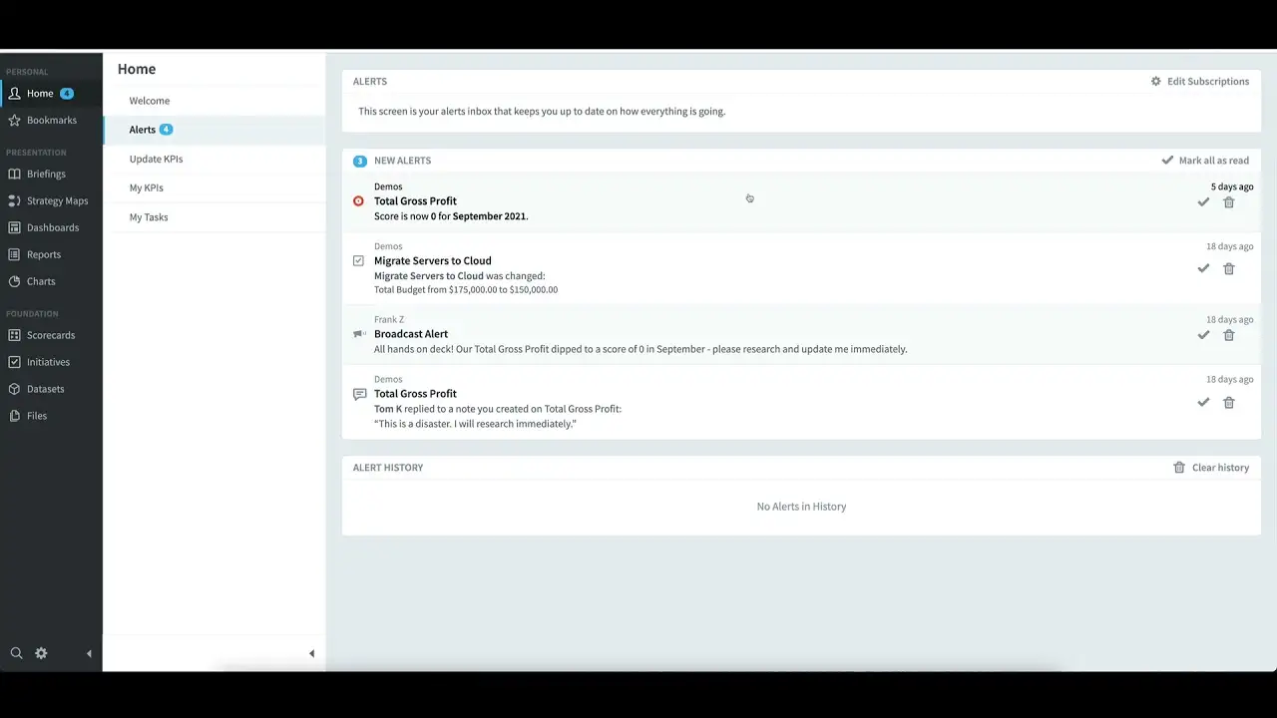This screenshot has height=718, width=1277.
Task: Click the trash icon for the 5 days ago alert
Action: coord(1228,202)
